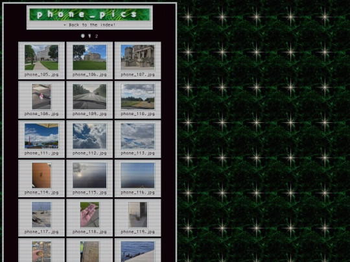
Task: Select gallery page 1
Action: [89, 36]
